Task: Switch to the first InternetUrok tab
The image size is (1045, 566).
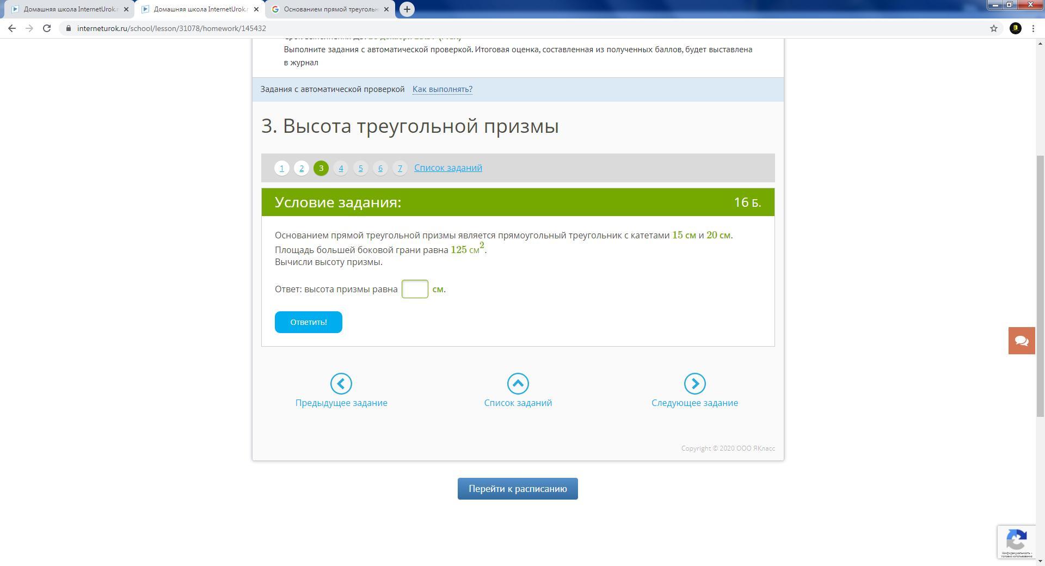Action: coord(65,9)
